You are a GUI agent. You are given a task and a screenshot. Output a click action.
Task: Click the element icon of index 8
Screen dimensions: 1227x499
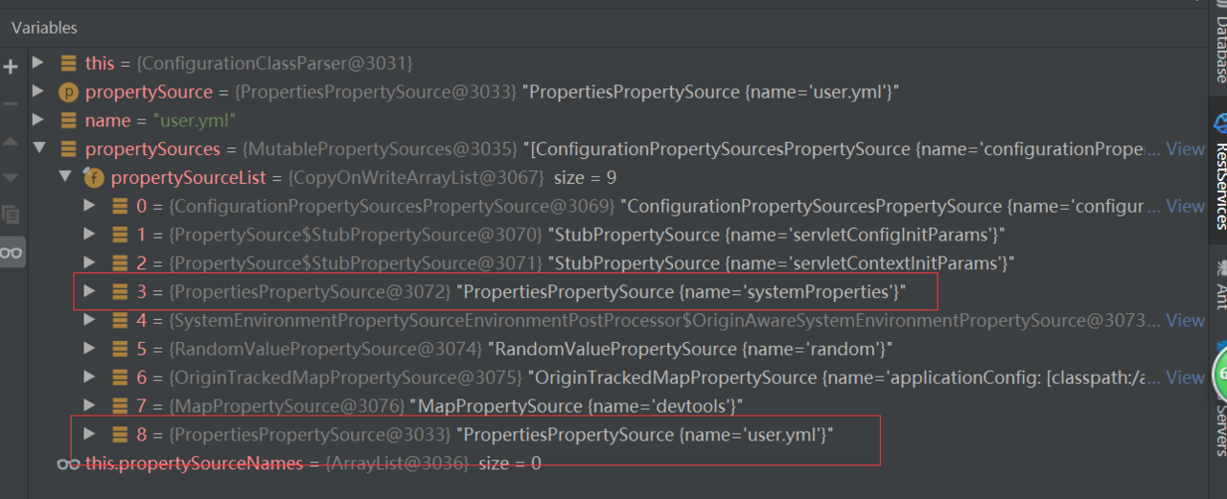[x=120, y=435]
